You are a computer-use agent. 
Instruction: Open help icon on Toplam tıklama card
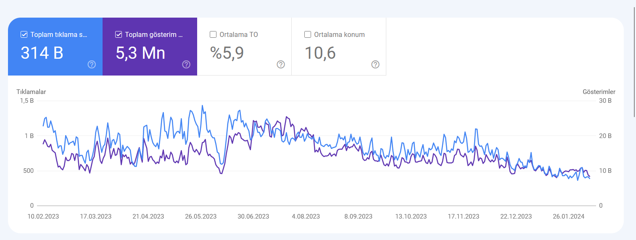click(x=92, y=64)
